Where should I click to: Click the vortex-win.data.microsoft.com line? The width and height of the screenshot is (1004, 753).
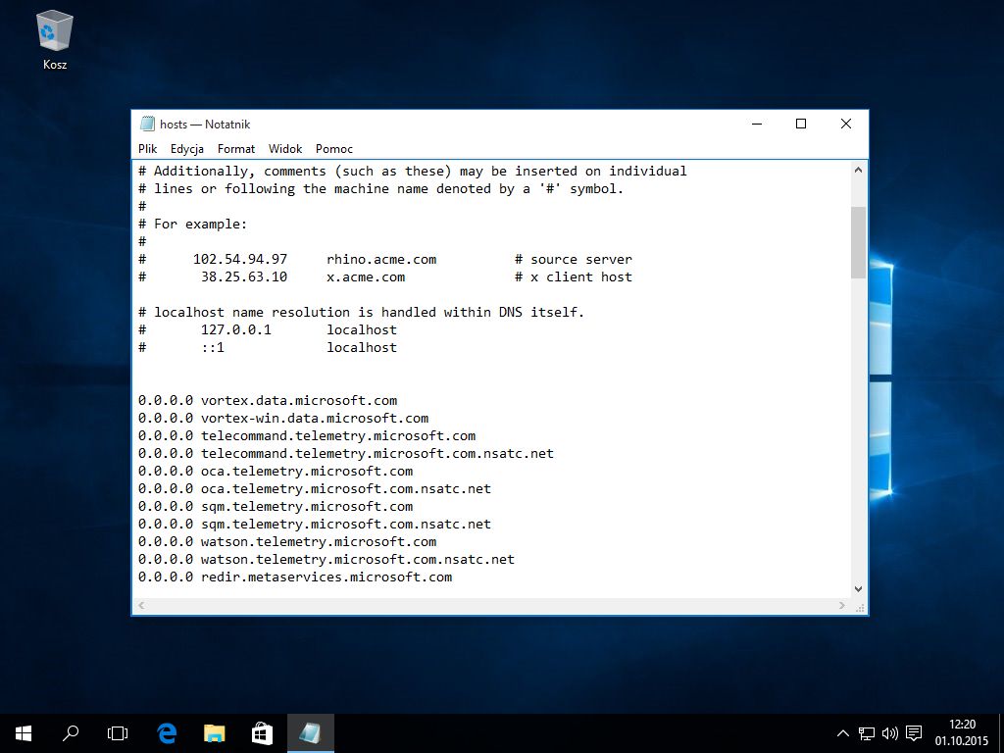[283, 418]
